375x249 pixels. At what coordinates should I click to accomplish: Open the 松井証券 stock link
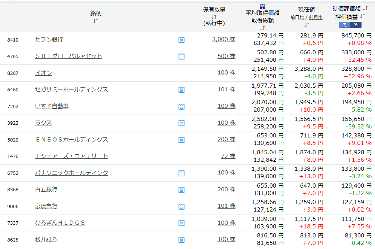pyautogui.click(x=46, y=239)
